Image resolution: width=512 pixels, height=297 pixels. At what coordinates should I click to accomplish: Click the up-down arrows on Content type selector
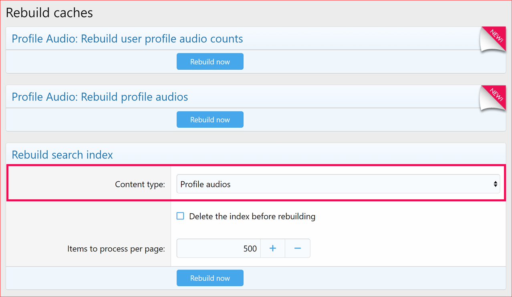(x=496, y=184)
